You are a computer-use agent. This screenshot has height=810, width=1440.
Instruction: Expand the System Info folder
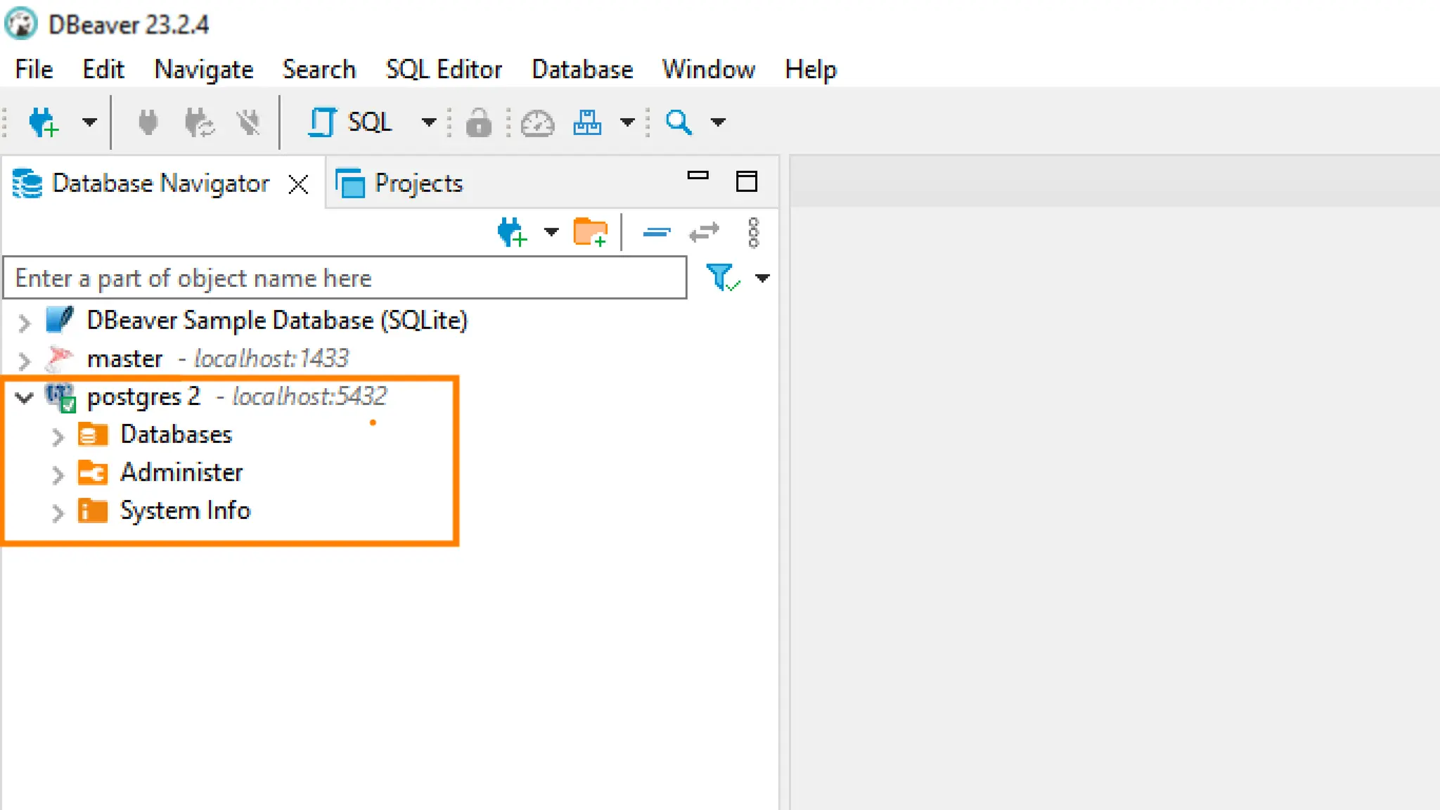pos(58,513)
